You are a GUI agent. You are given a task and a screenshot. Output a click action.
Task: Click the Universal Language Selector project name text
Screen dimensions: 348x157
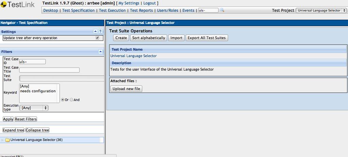coord(133,56)
